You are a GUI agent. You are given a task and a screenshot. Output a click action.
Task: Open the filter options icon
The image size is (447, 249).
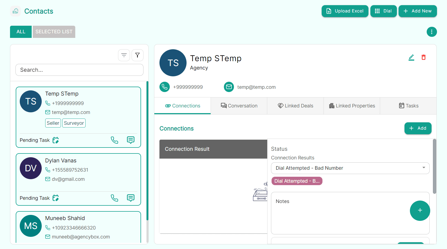point(138,55)
